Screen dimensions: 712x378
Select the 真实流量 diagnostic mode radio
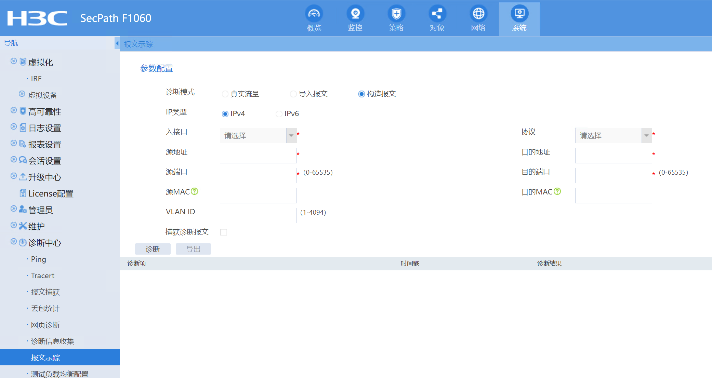[225, 94]
